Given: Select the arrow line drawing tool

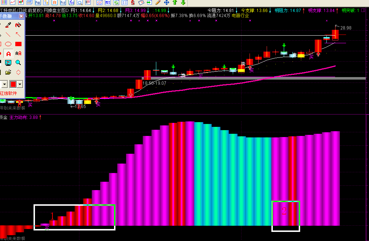Looking at the screenshot, I should point(18,35).
